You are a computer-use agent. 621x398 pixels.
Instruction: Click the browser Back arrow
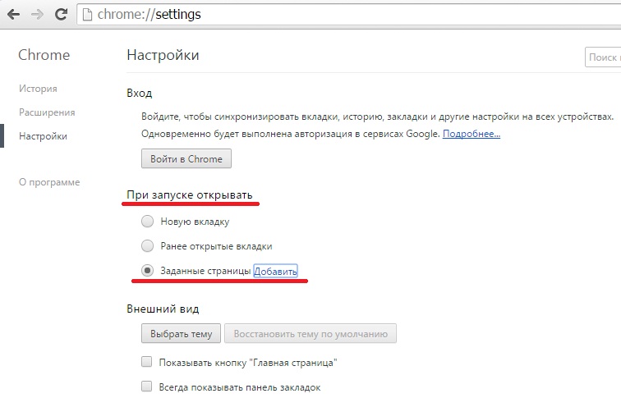(x=14, y=14)
